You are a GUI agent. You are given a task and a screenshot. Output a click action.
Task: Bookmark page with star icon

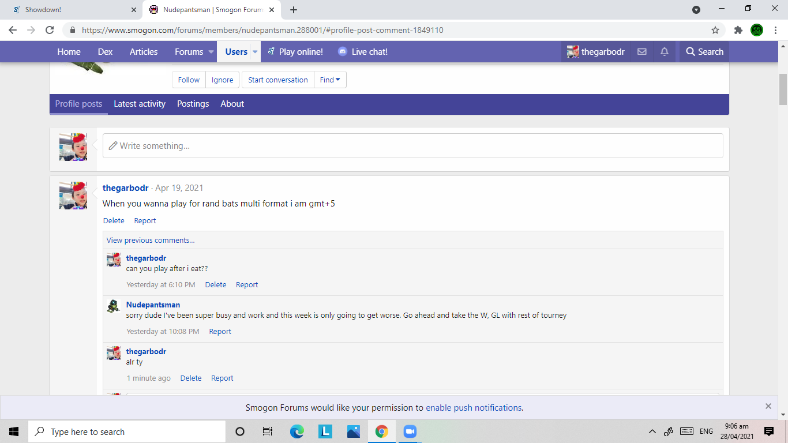[x=715, y=30]
